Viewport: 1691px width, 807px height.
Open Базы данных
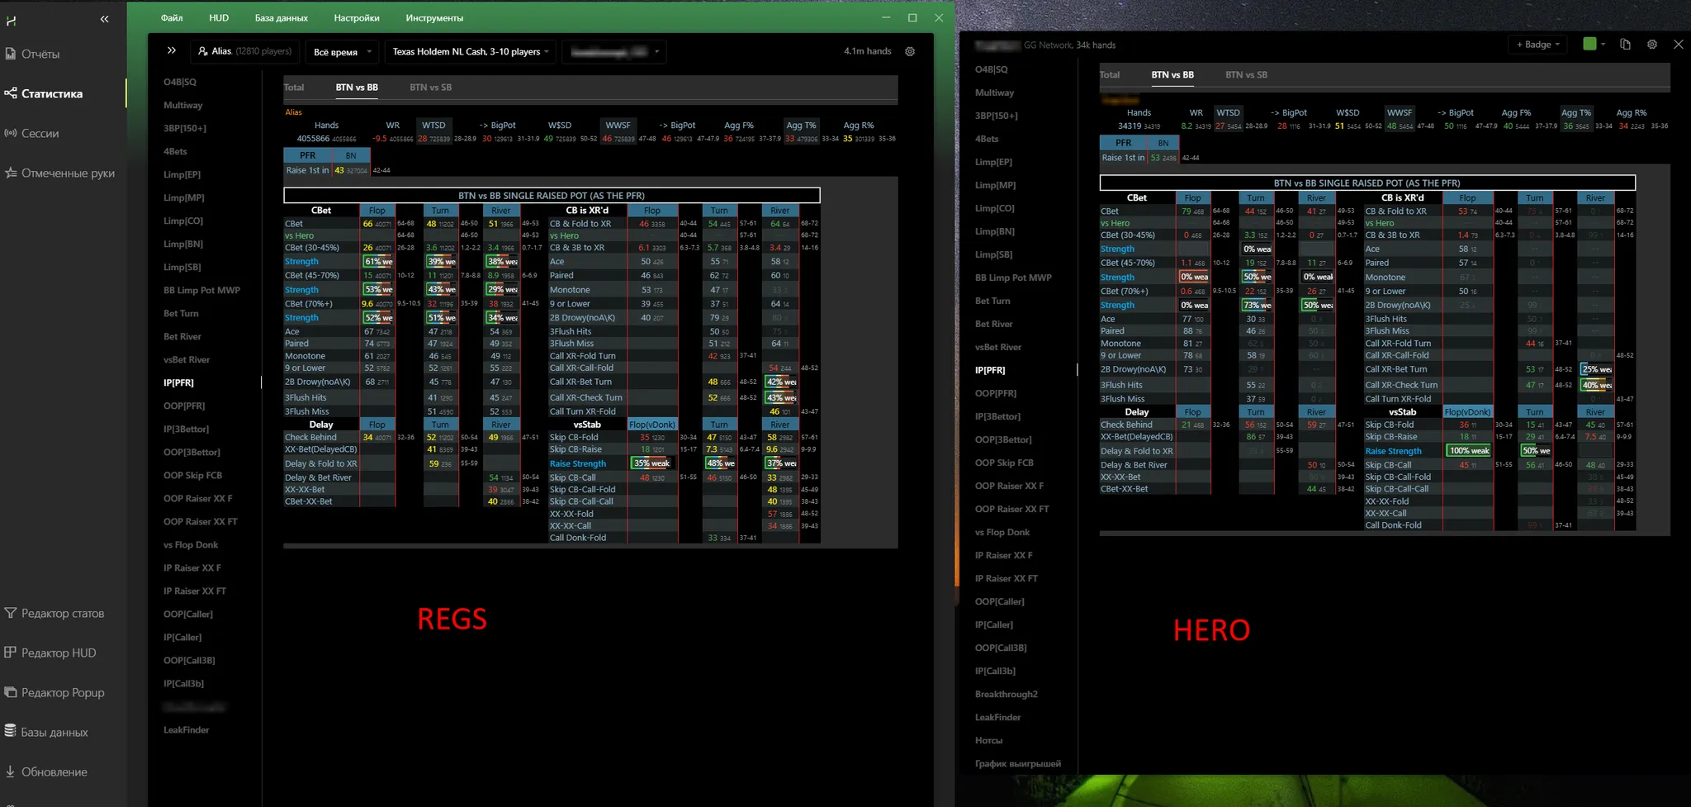click(46, 732)
